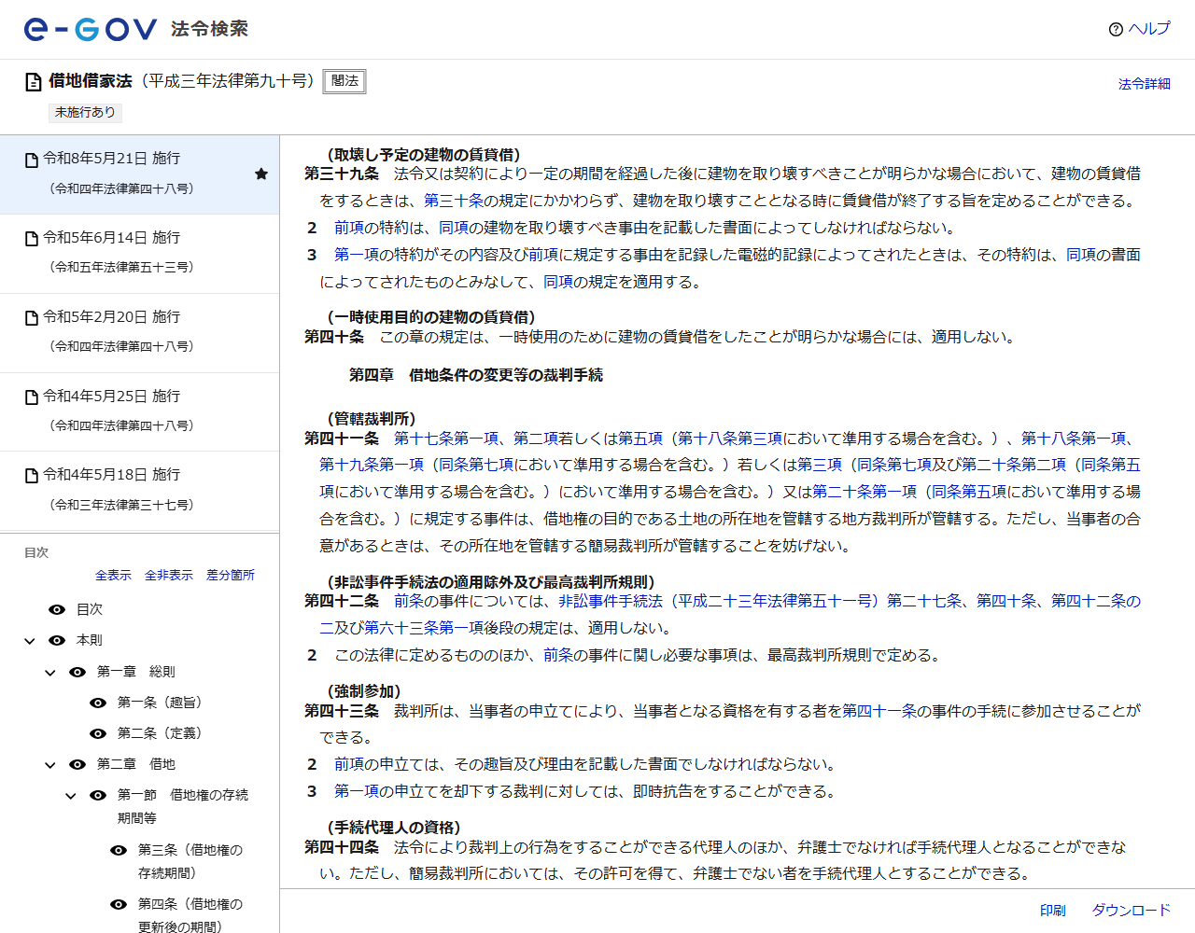The width and height of the screenshot is (1195, 933).
Task: Open 第三十条 reference link in 第三十九条
Action: (454, 201)
